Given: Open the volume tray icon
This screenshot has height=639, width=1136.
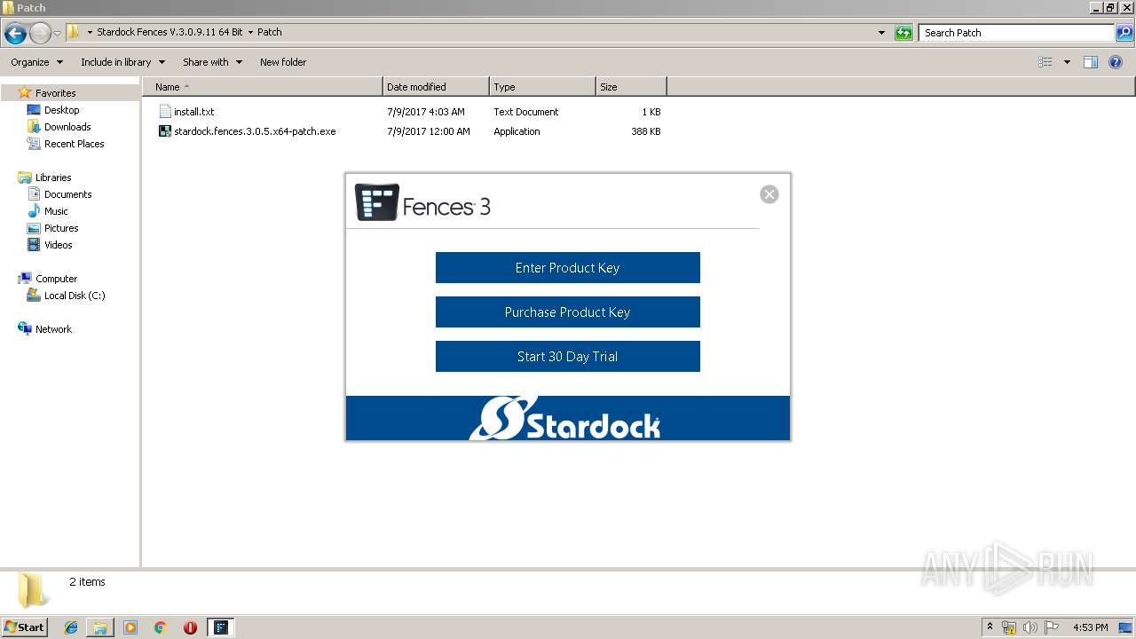Looking at the screenshot, I should pyautogui.click(x=1030, y=627).
